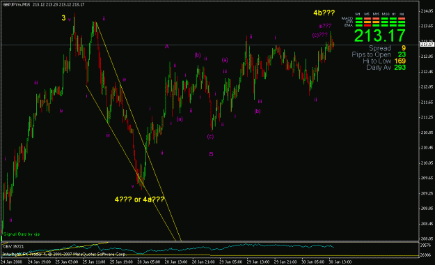Click the STR row label in Signal Bars

[349, 22]
